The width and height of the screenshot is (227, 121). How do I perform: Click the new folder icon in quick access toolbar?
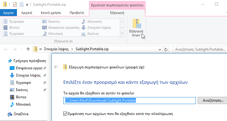22,5
